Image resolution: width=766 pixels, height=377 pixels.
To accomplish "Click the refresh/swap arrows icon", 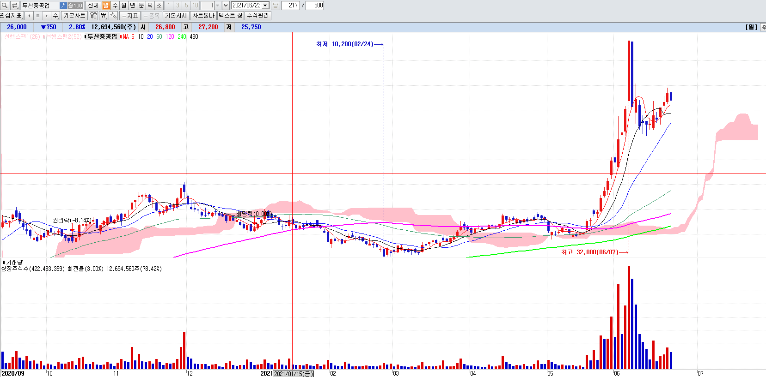I will [x=15, y=6].
